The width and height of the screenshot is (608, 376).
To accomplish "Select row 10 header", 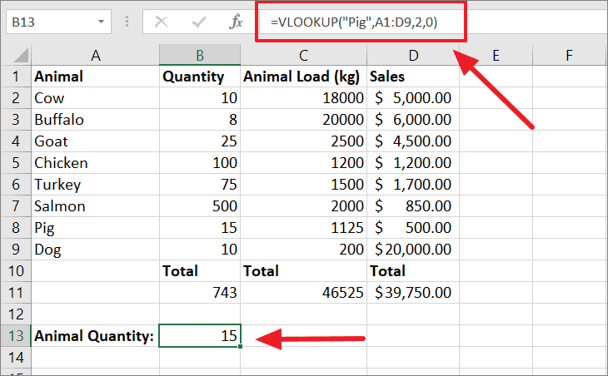I will pos(16,270).
